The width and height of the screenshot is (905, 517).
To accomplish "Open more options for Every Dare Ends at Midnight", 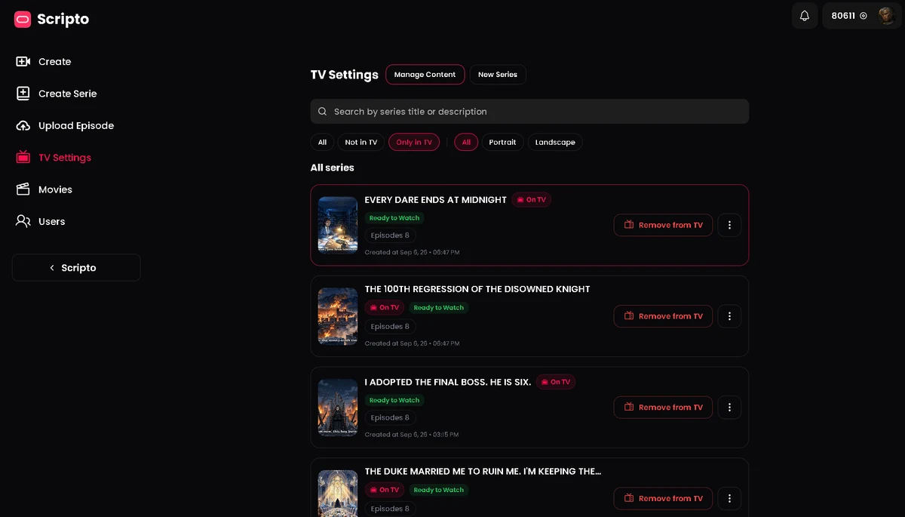I will point(729,225).
